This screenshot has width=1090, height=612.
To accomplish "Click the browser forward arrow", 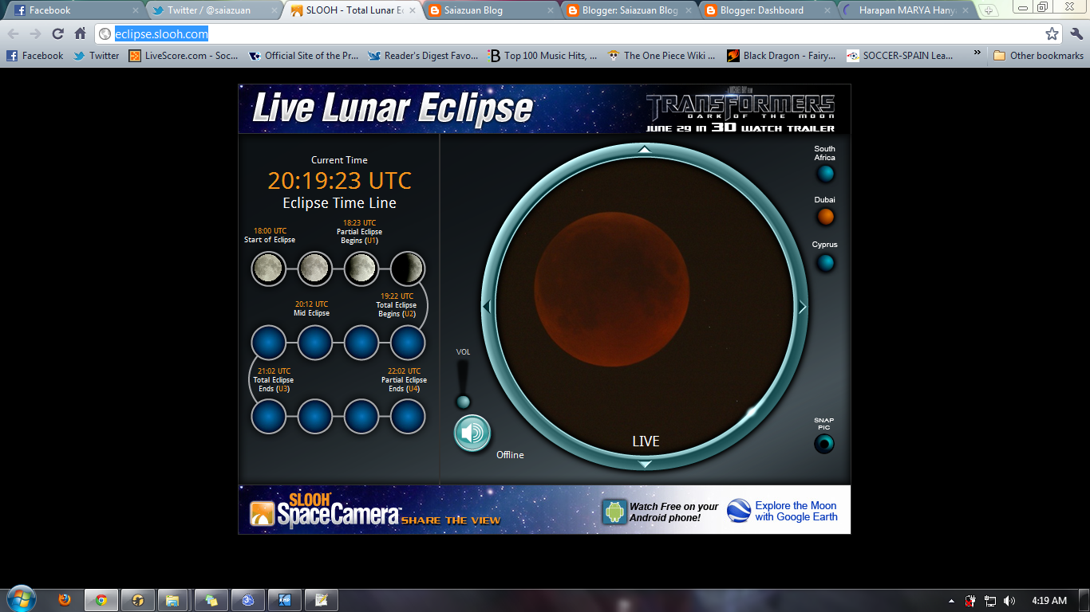I will (x=35, y=33).
